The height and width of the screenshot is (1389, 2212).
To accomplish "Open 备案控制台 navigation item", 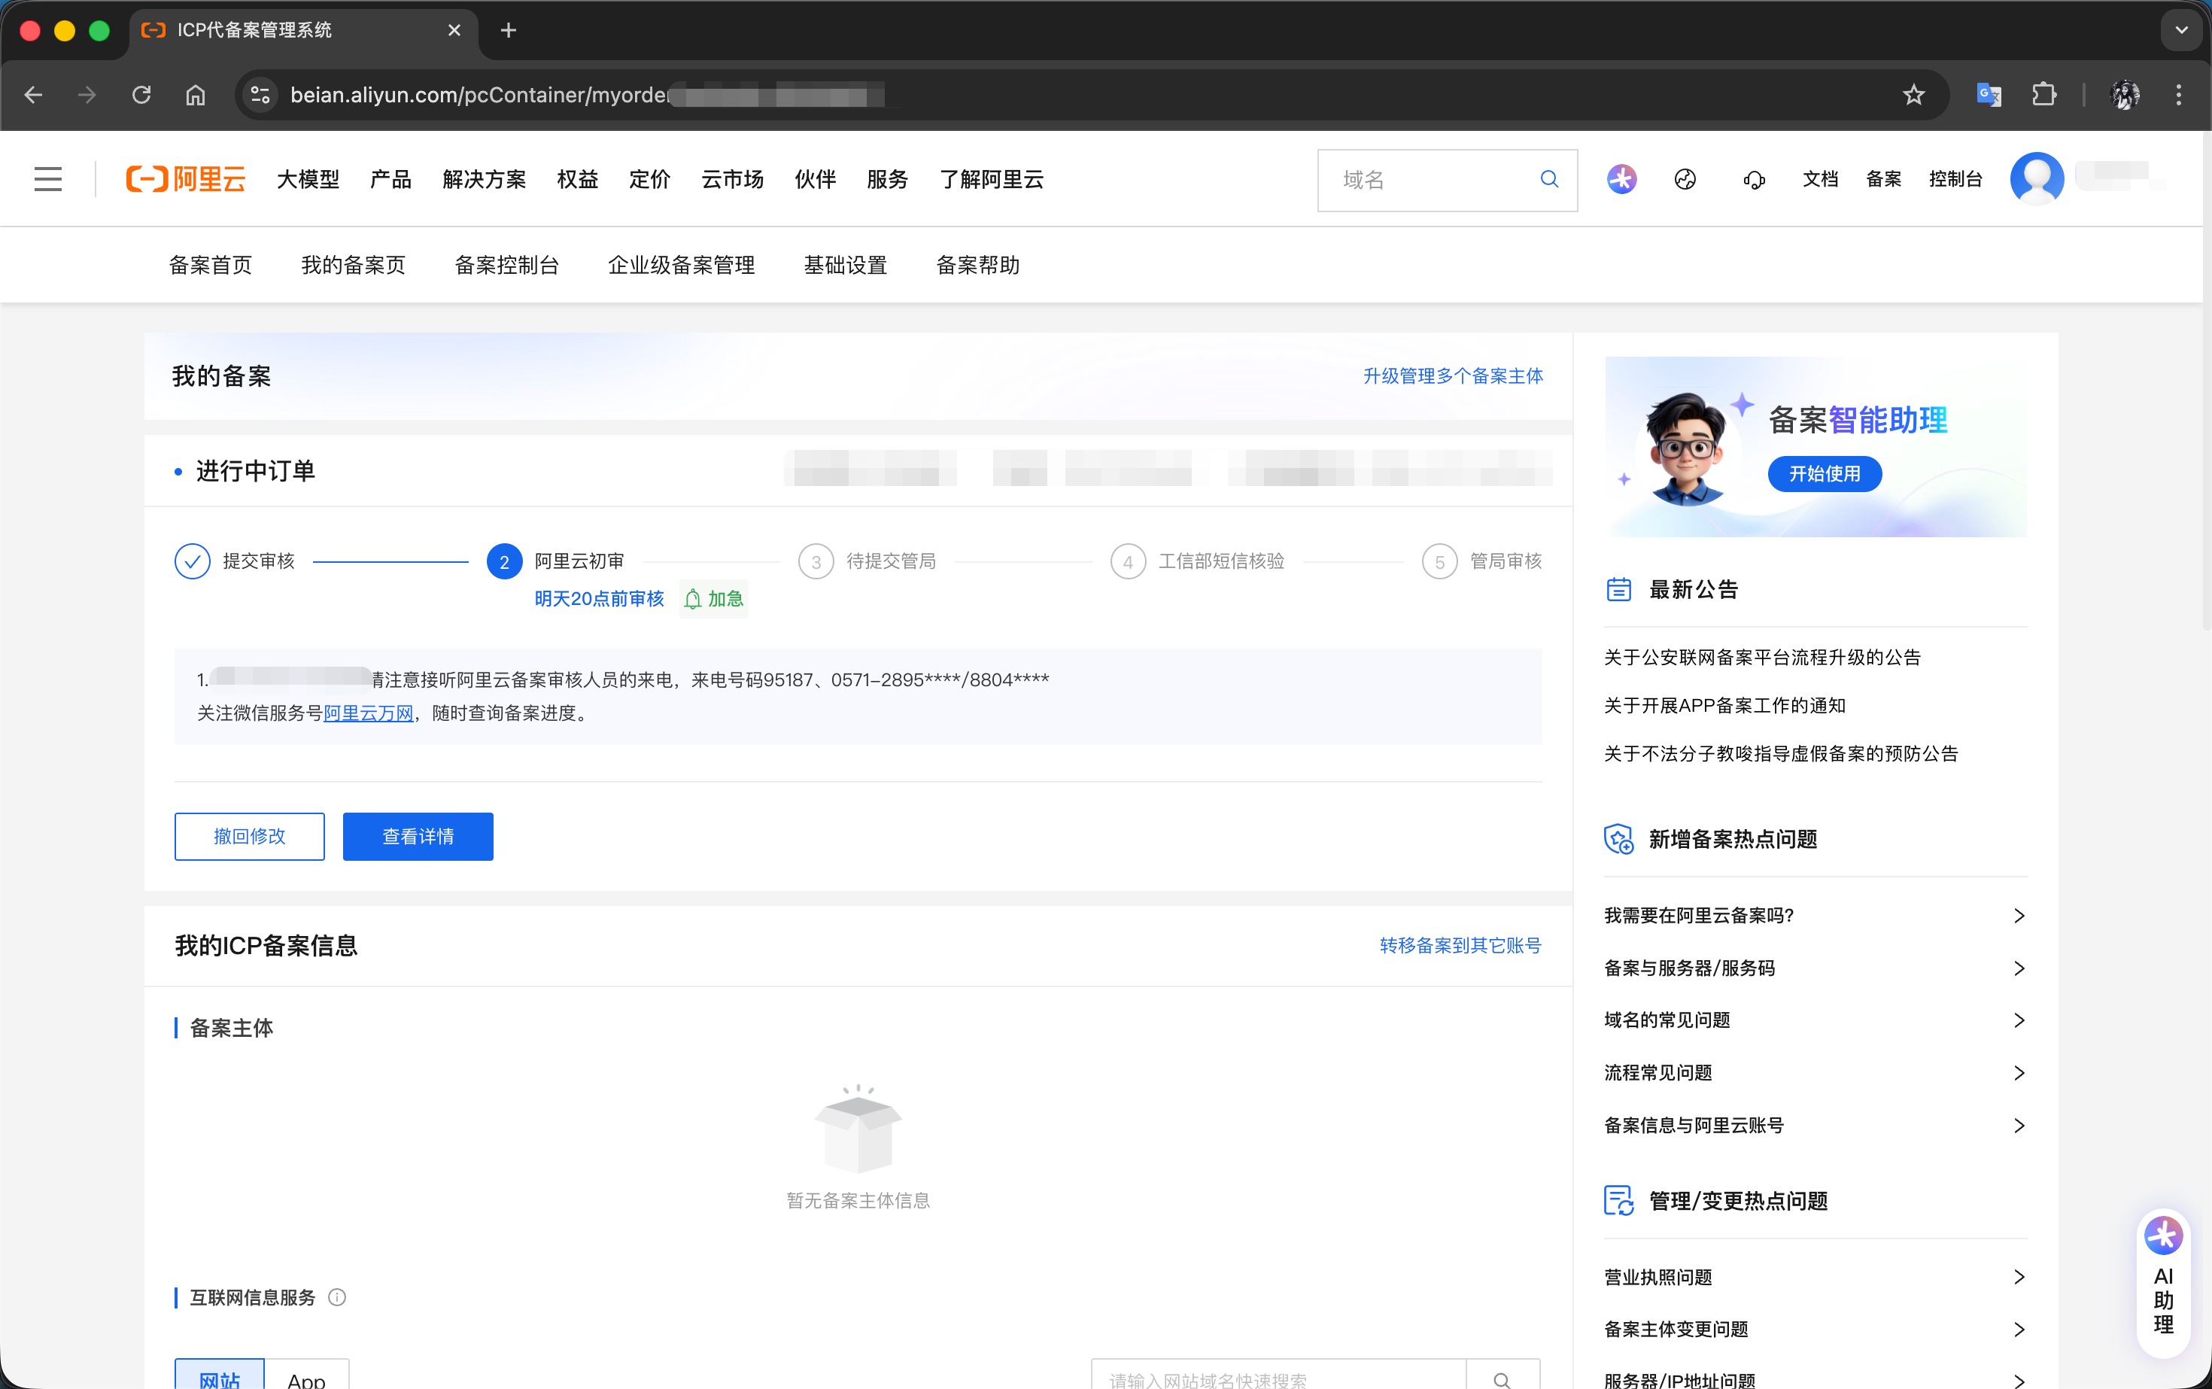I will 507,266.
